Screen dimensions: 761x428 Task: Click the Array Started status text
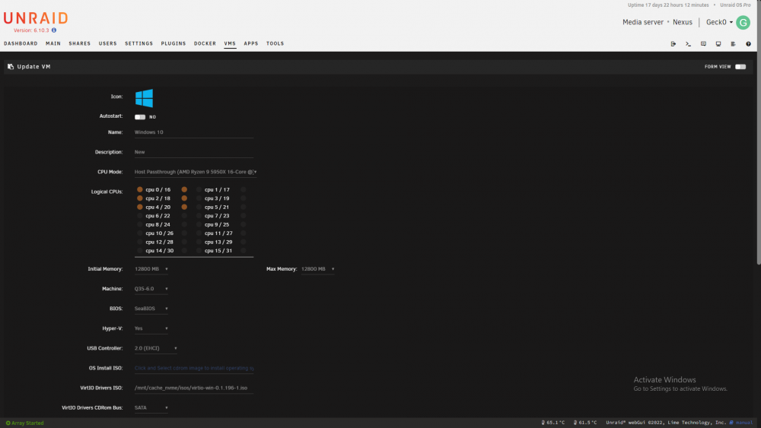(27, 423)
